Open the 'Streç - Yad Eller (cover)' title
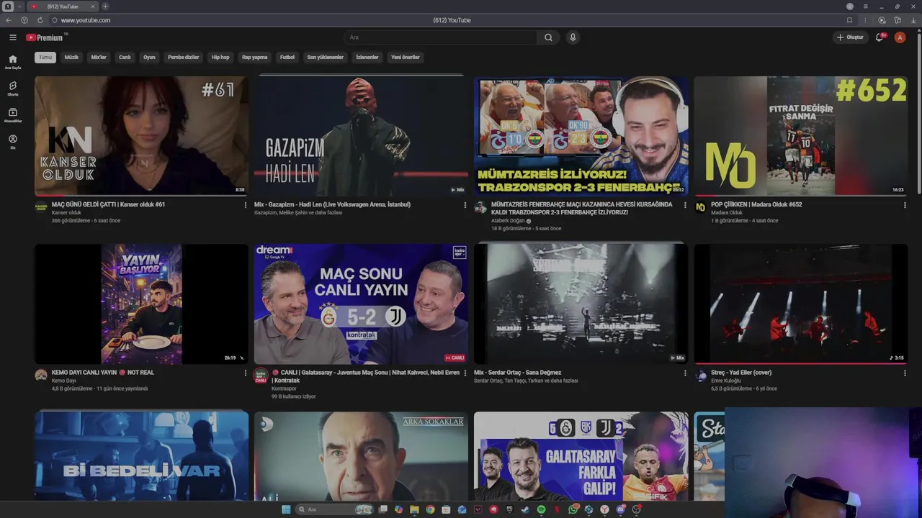The height and width of the screenshot is (518, 922). [x=741, y=373]
